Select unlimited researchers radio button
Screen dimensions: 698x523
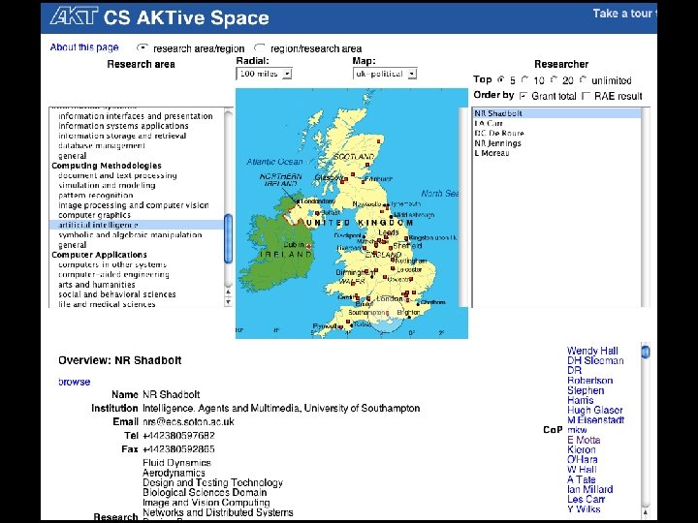pyautogui.click(x=584, y=79)
